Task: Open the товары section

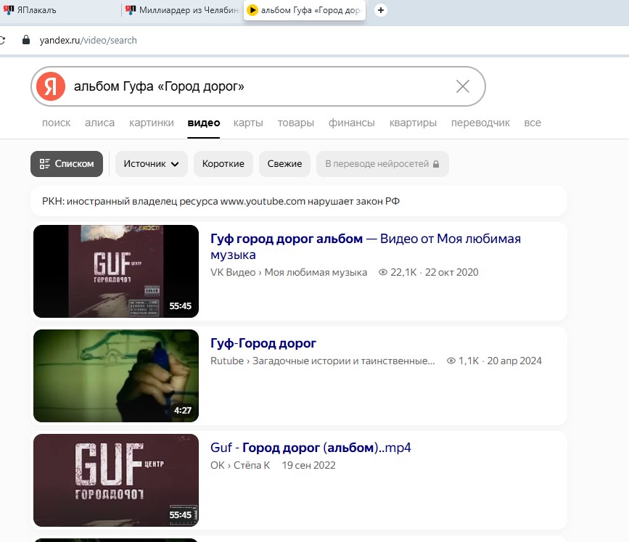Action: pos(296,123)
